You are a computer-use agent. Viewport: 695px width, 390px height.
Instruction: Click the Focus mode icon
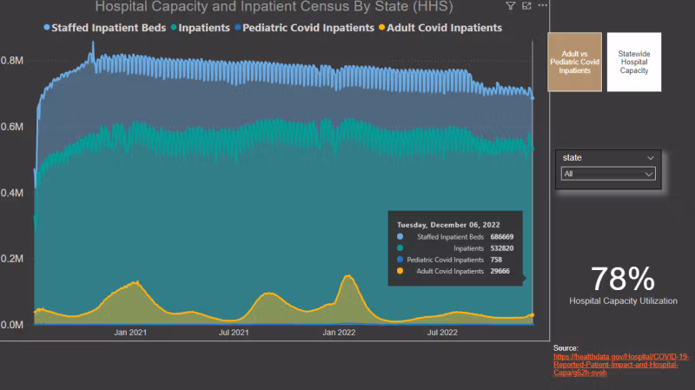click(x=527, y=6)
